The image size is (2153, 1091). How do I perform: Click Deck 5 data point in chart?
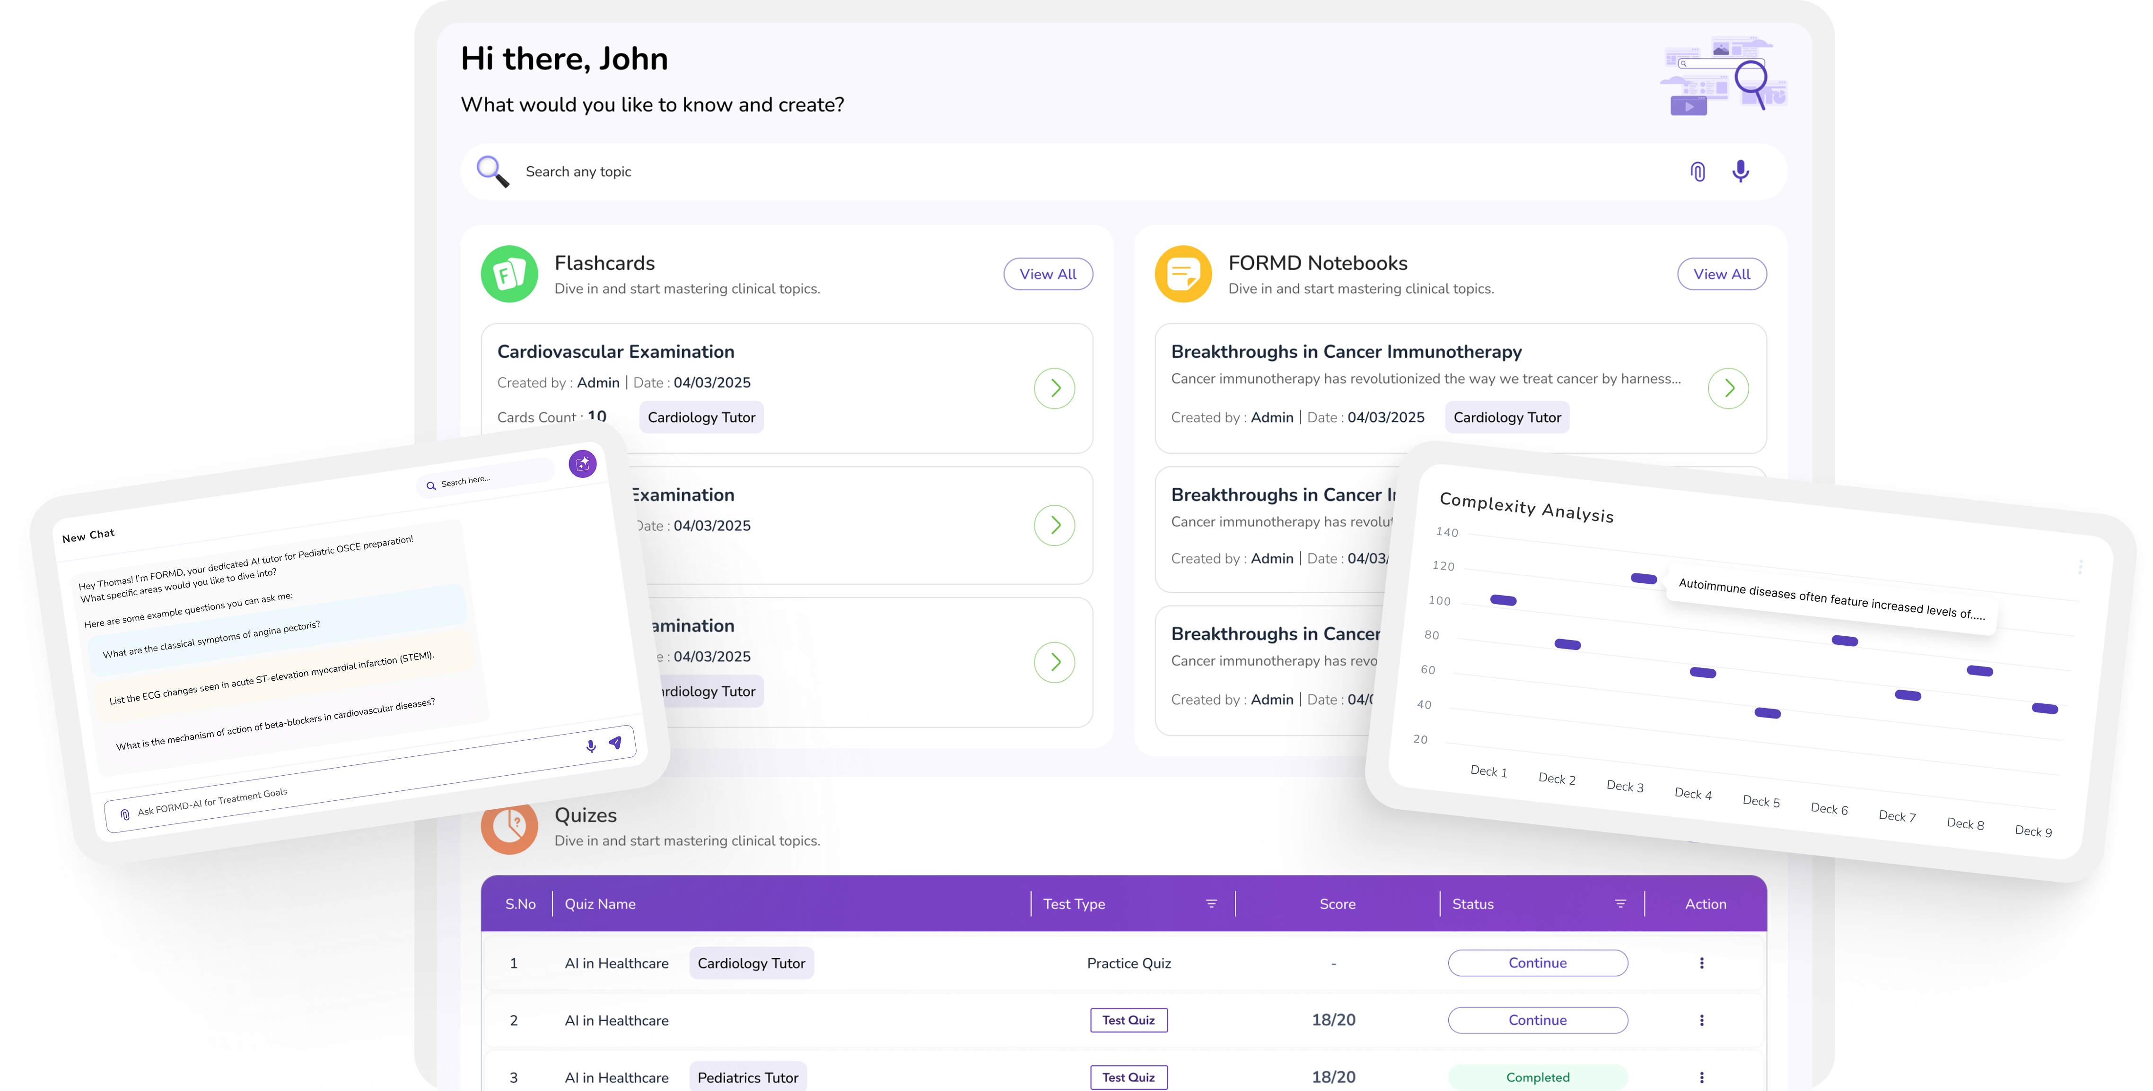(1767, 712)
